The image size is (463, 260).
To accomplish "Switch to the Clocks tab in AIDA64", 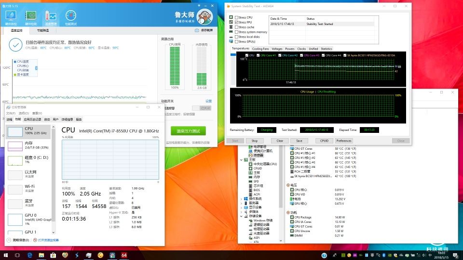I will (x=301, y=49).
